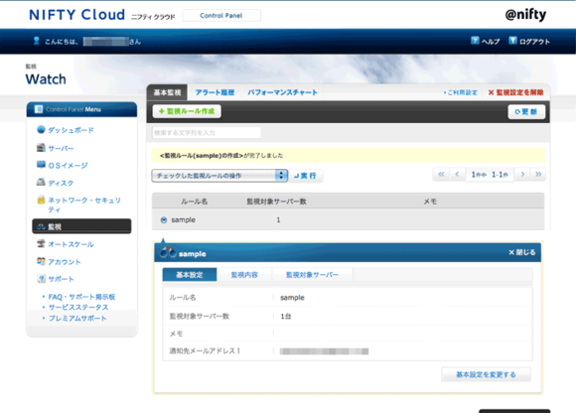Image resolution: width=576 pixels, height=413 pixels.
Task: Open the ダッシュボード globe icon
Action: tap(41, 130)
